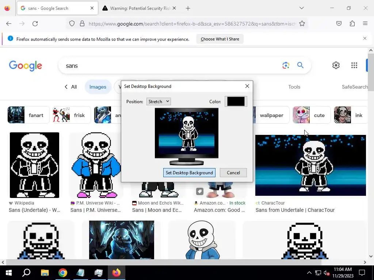Close the Set Desktop Background dialog

pos(247,86)
